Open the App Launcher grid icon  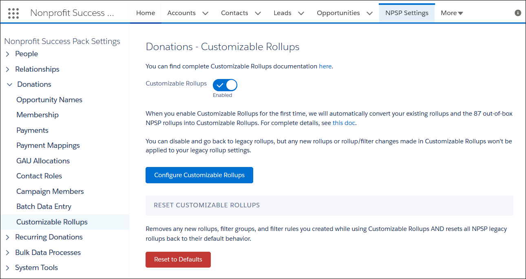click(13, 13)
